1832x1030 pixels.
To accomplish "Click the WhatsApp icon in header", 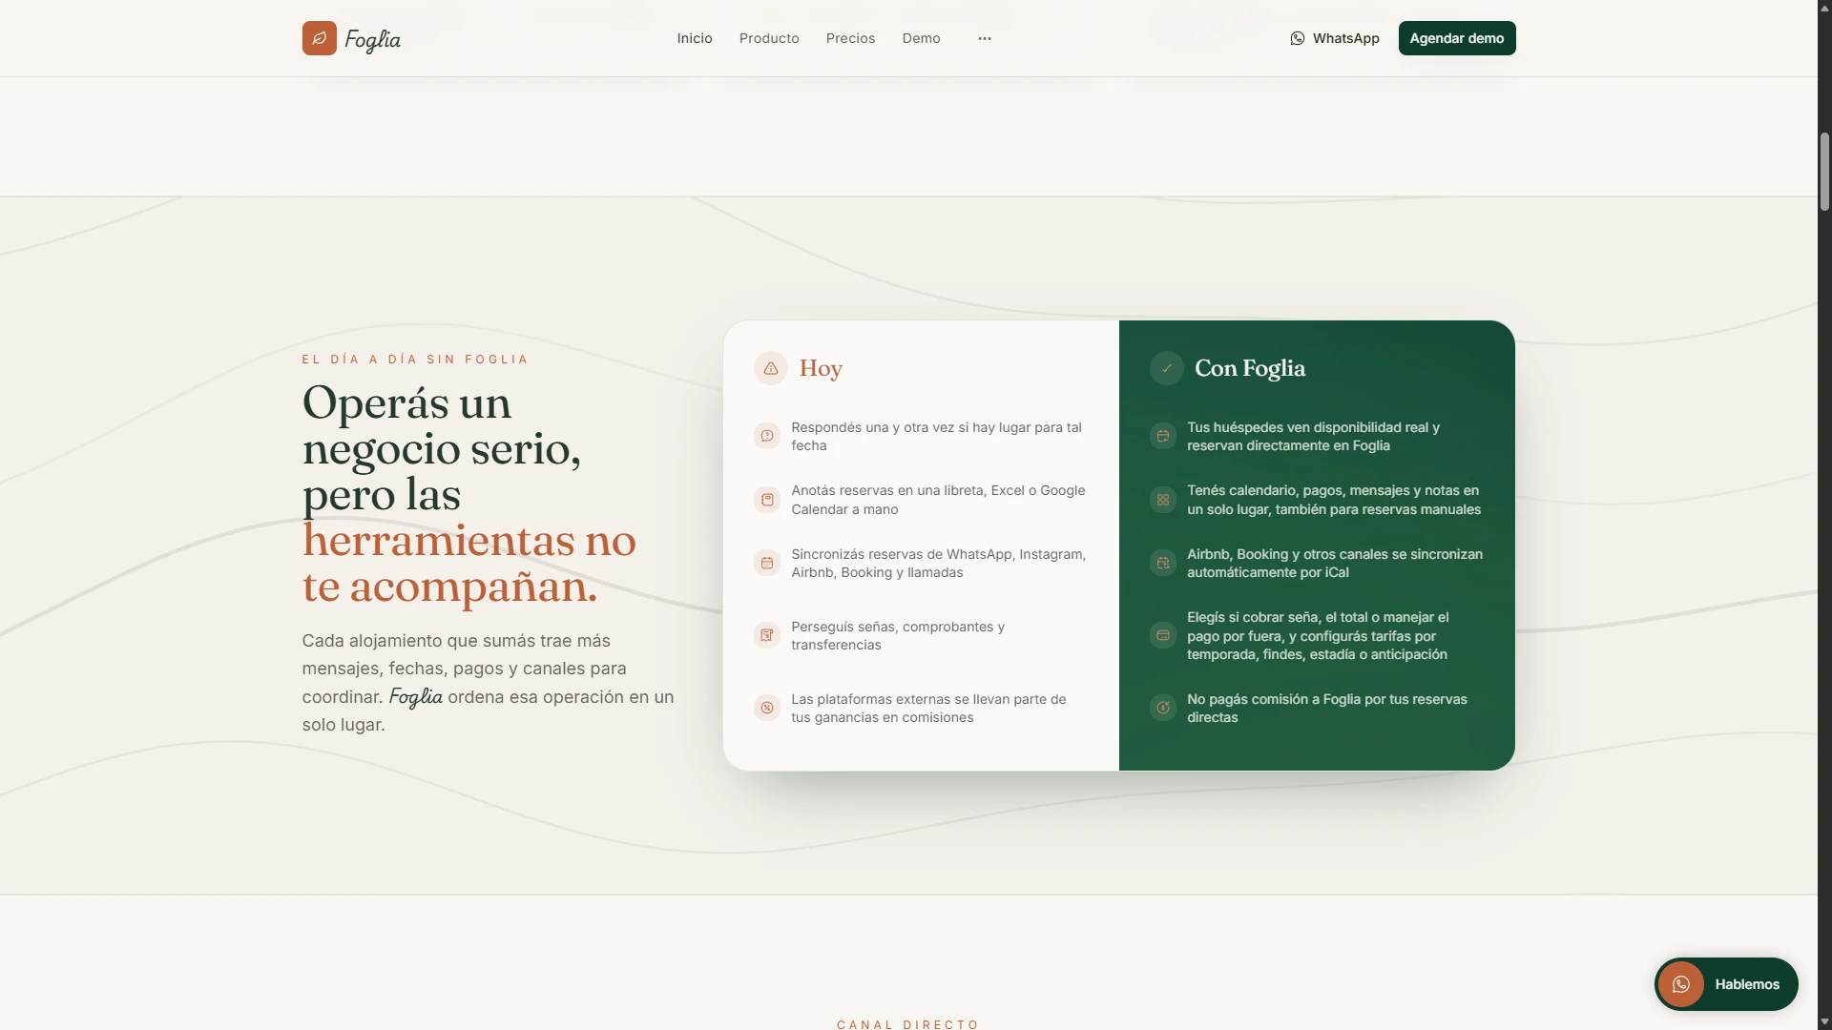I will (x=1298, y=38).
